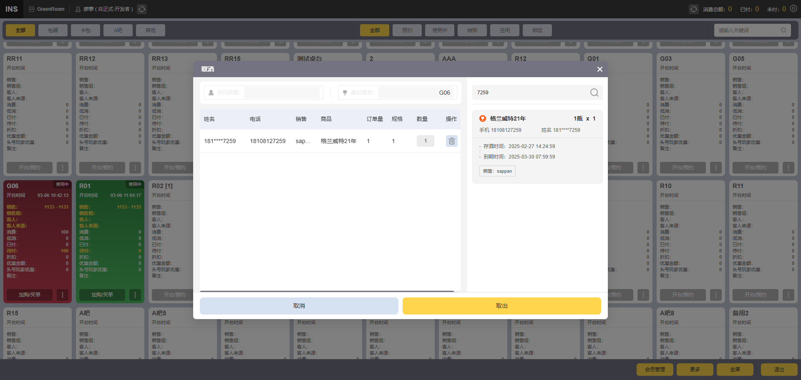Open three-dot menu on RR12 card

pyautogui.click(x=135, y=168)
